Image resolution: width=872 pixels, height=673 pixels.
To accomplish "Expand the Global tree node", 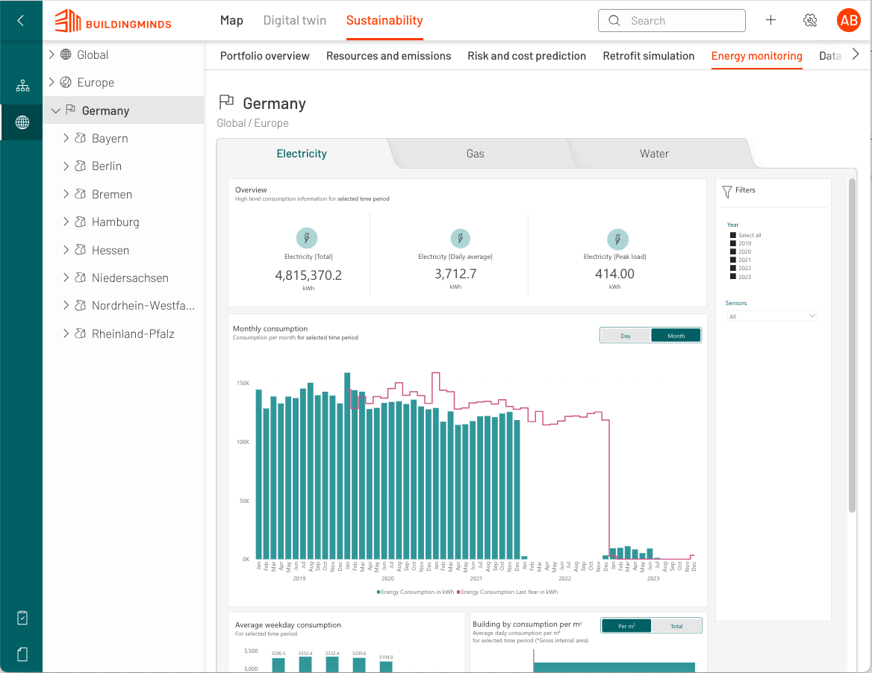I will (52, 54).
